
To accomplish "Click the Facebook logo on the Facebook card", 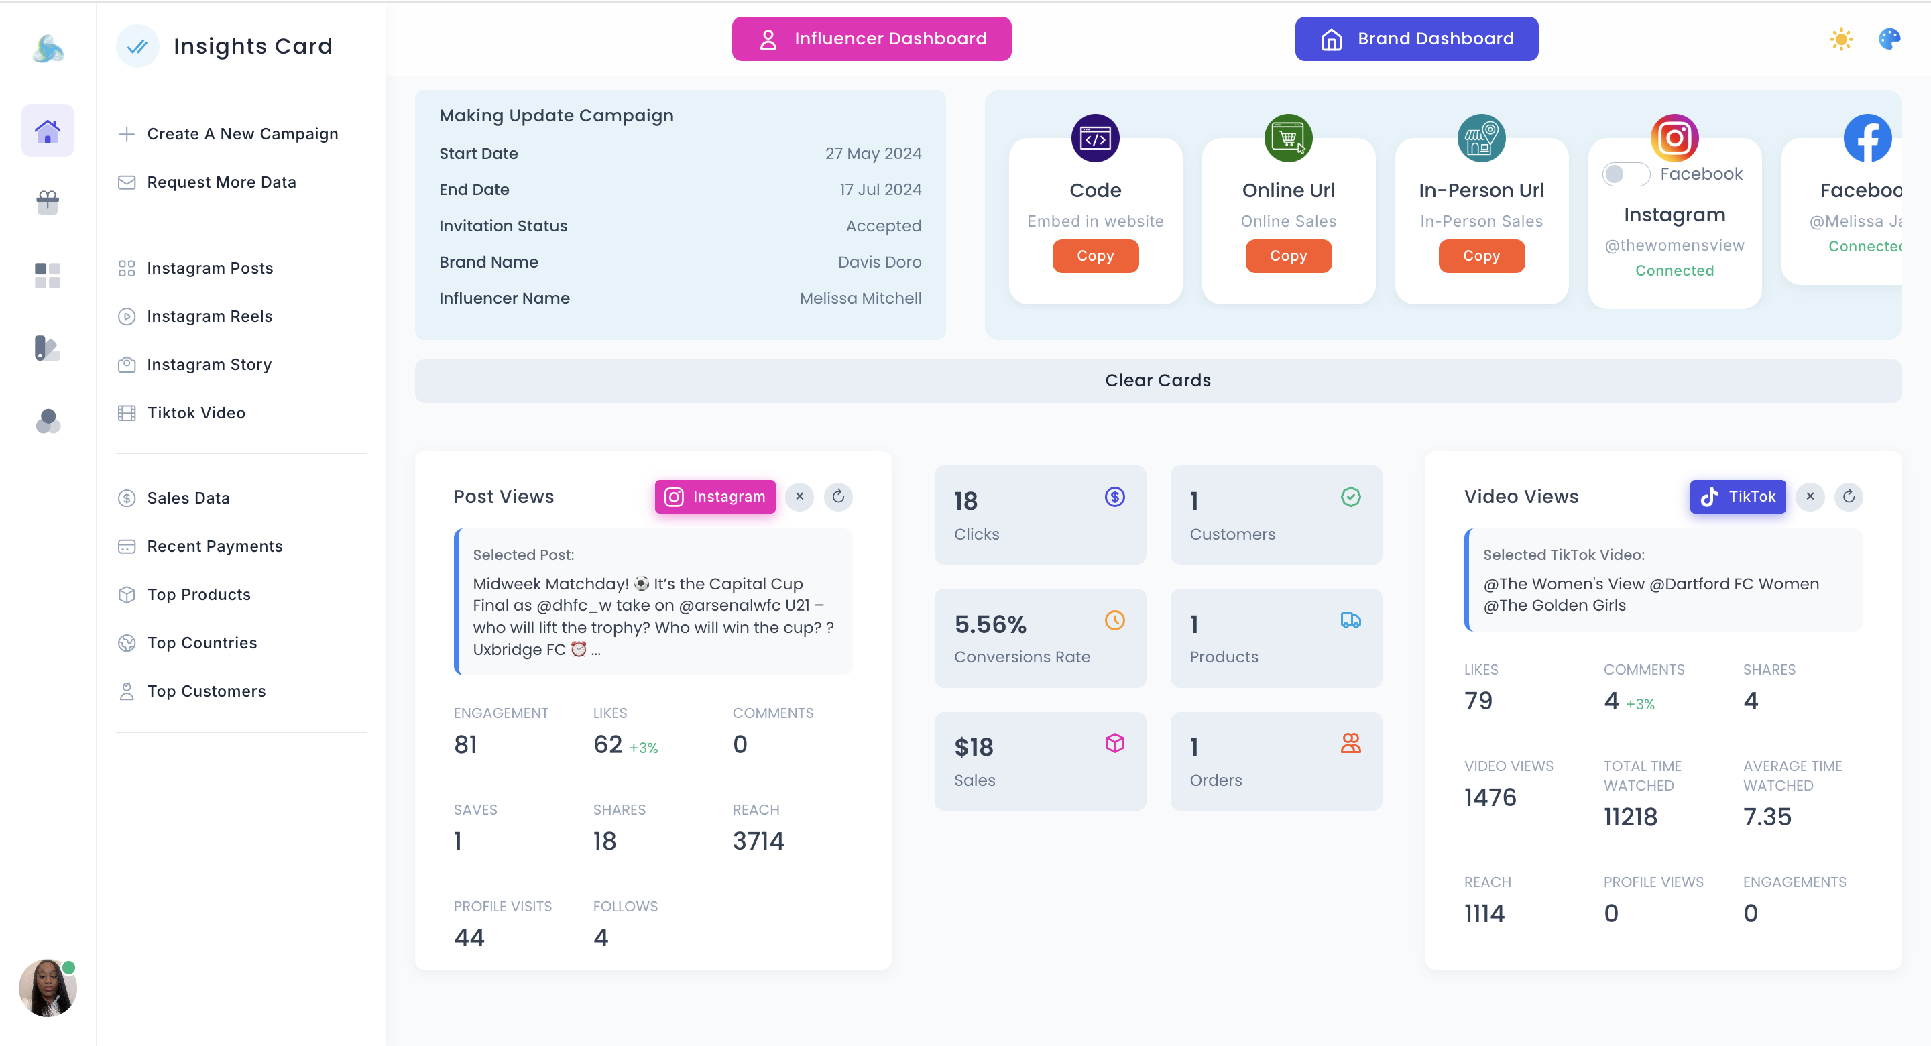I will pyautogui.click(x=1867, y=138).
